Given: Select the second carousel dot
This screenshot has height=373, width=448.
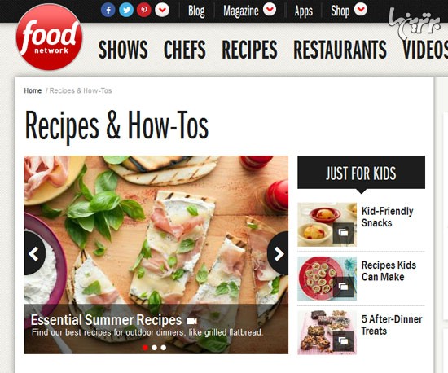Looking at the screenshot, I should click(x=154, y=348).
